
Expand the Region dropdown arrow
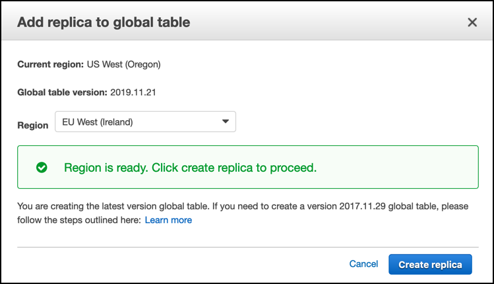(x=226, y=122)
